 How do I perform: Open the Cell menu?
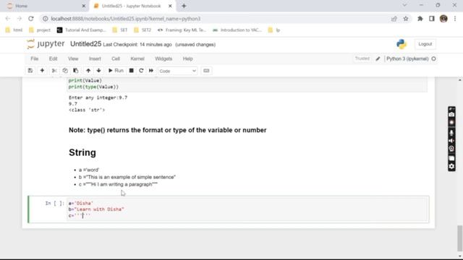[x=116, y=58]
